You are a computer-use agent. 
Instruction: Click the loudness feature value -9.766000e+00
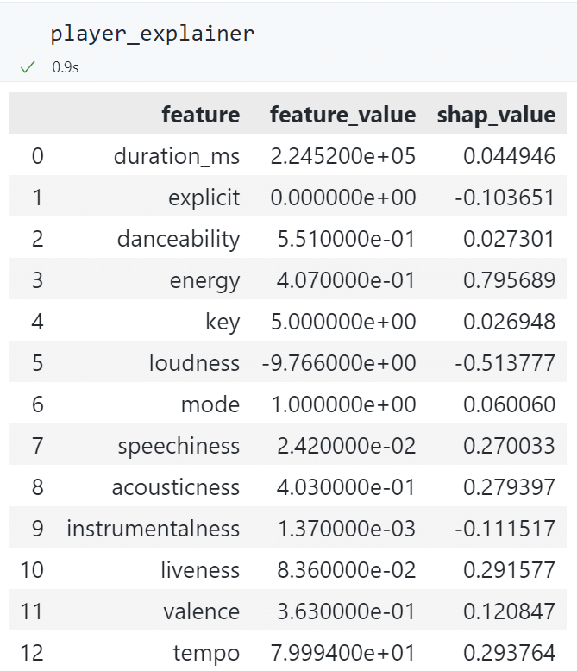339,363
